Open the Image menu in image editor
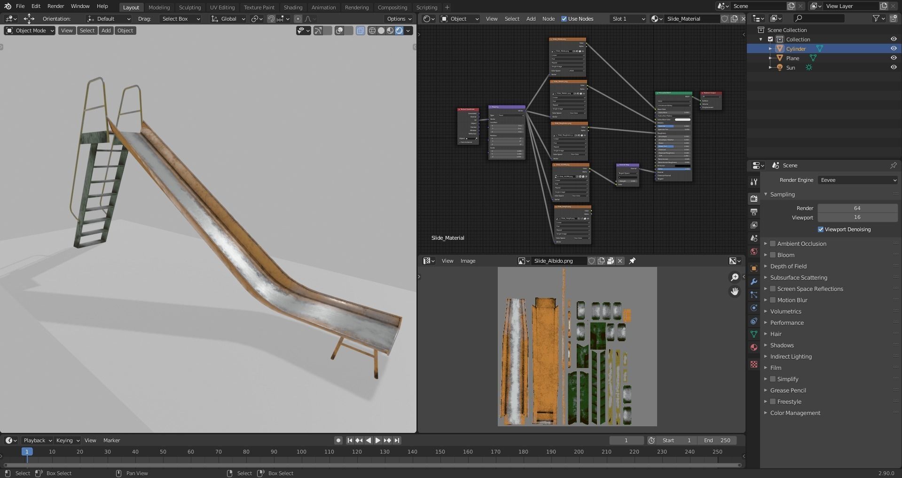Screen dimensions: 902x478 468,261
